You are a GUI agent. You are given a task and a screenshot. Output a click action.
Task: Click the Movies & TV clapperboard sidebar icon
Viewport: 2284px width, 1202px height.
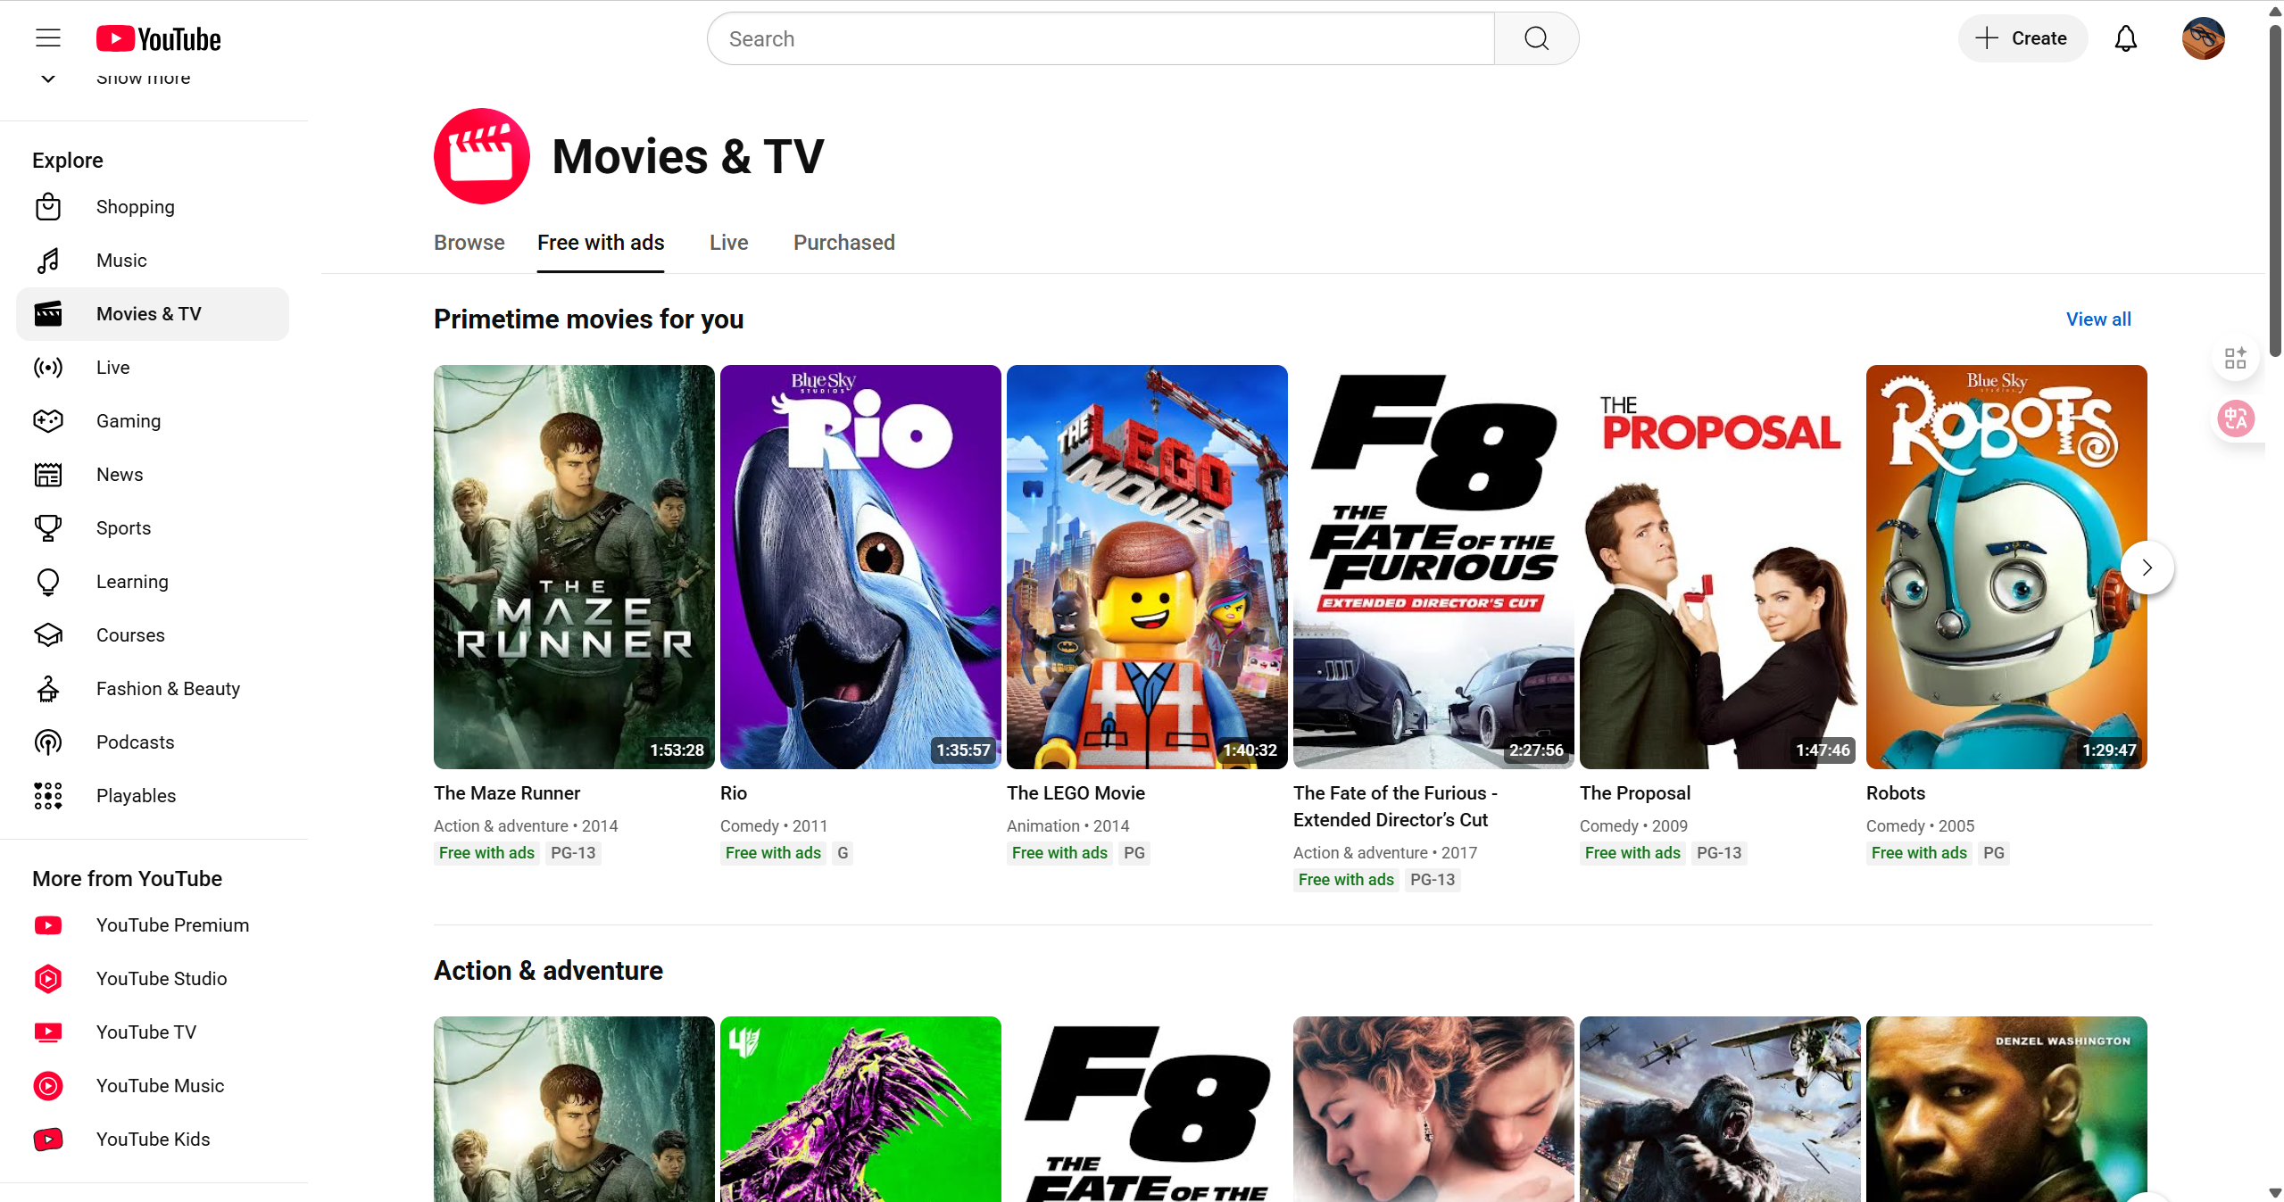coord(48,314)
